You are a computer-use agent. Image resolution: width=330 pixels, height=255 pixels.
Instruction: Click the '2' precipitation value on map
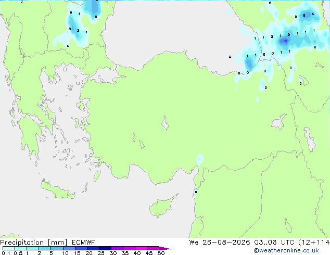tap(78, 31)
